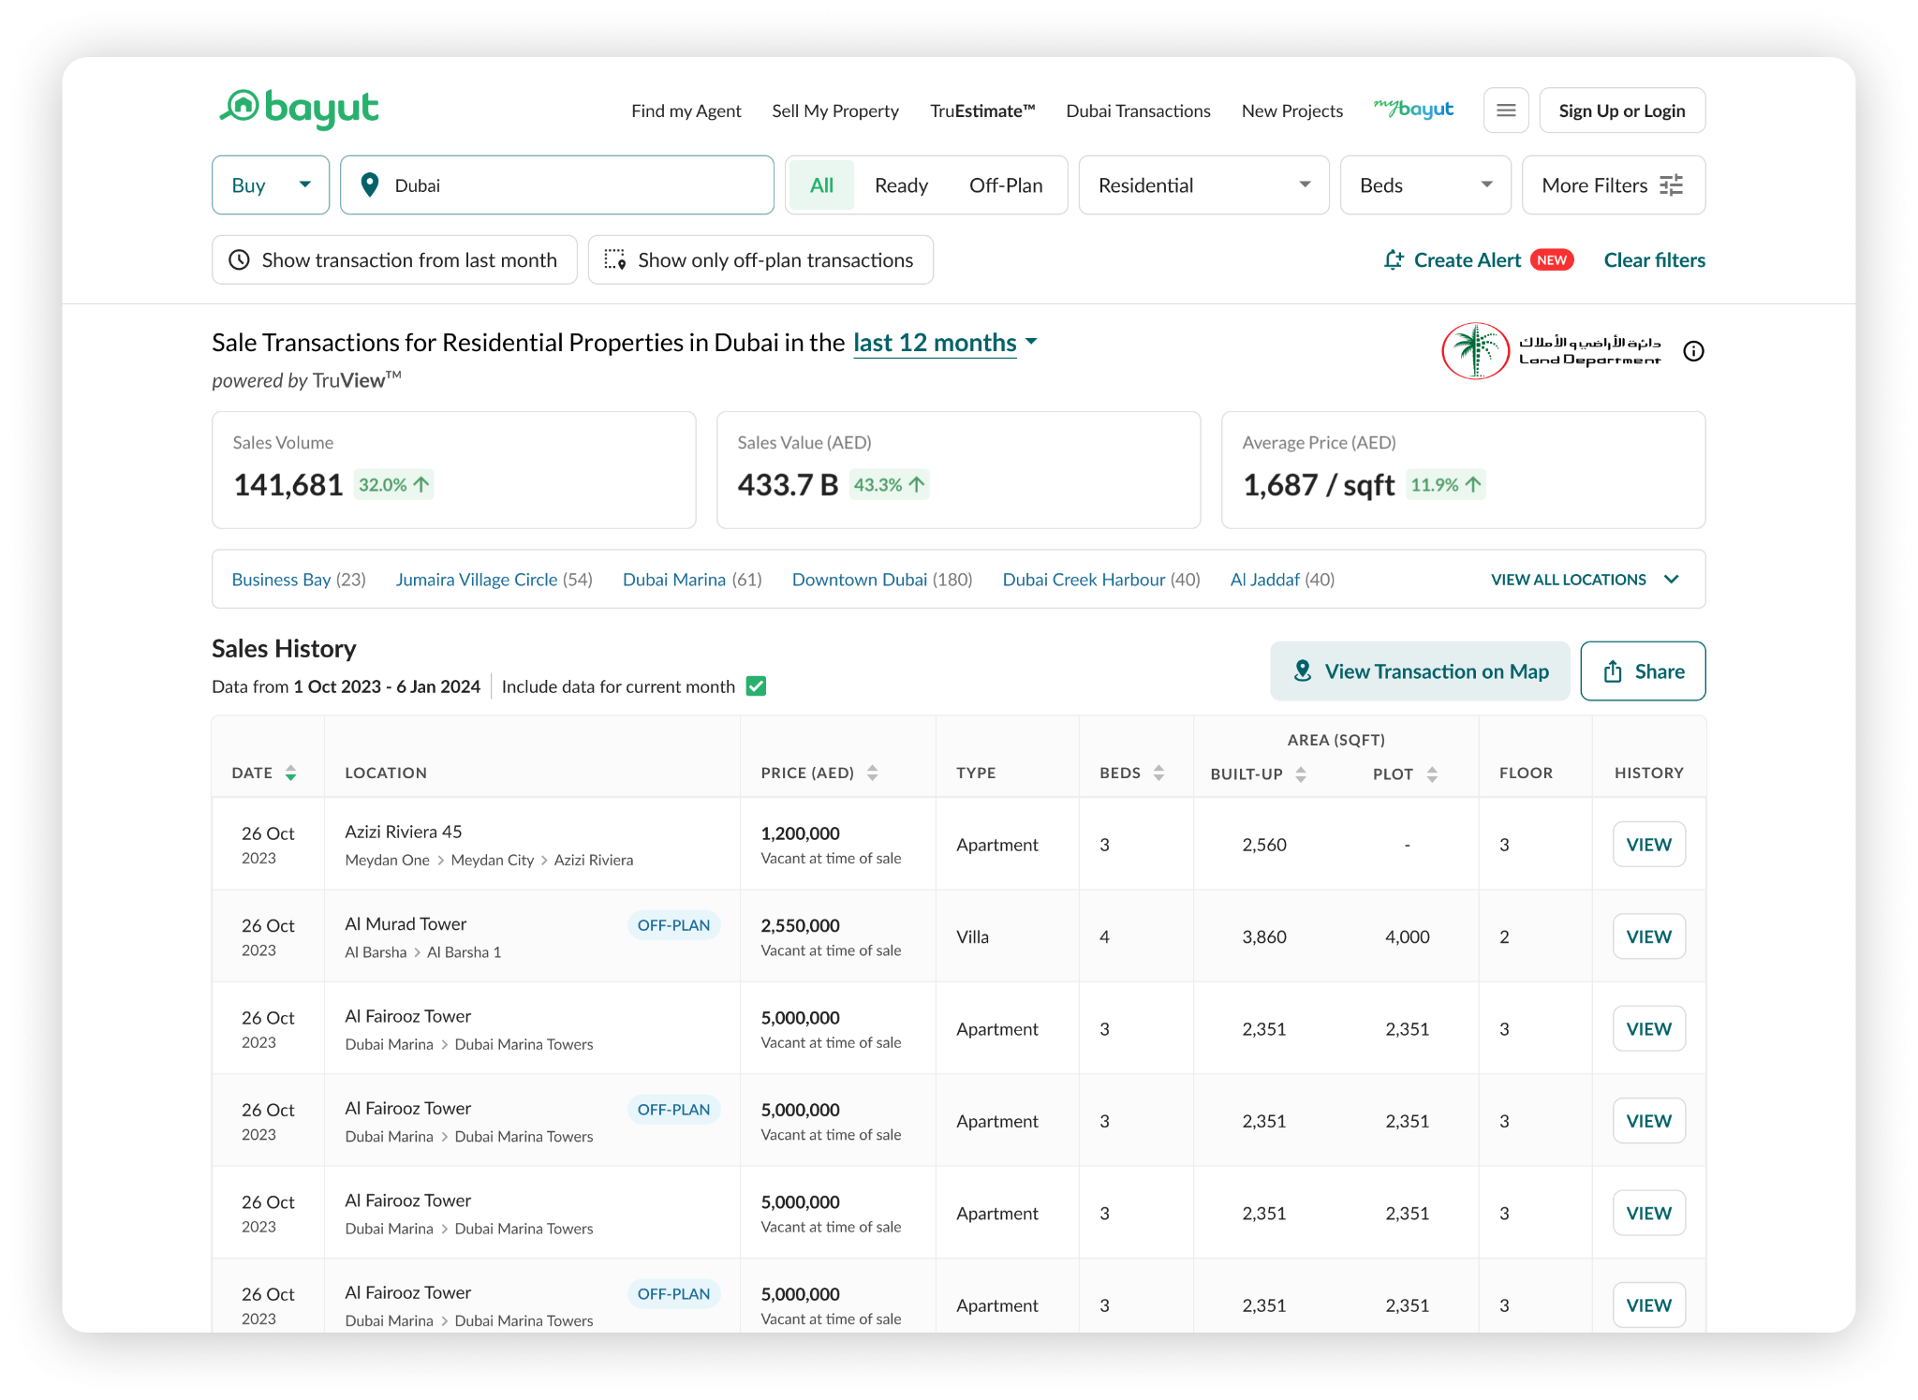Click View Transaction on Map button

pos(1420,671)
